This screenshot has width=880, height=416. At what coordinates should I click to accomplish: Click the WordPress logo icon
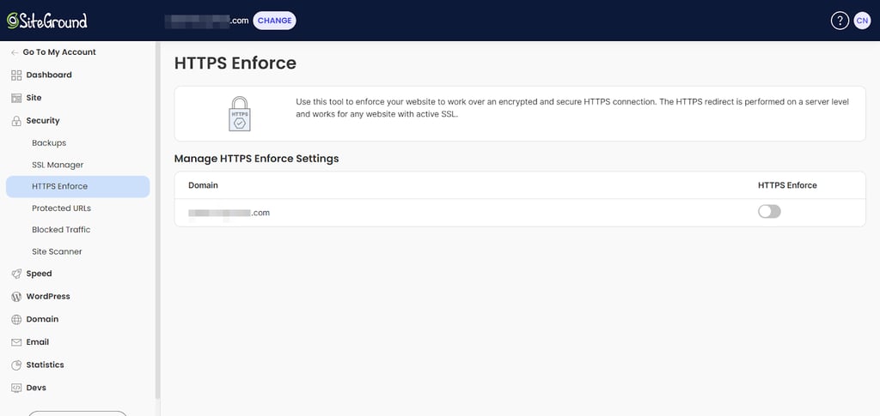[x=16, y=297]
